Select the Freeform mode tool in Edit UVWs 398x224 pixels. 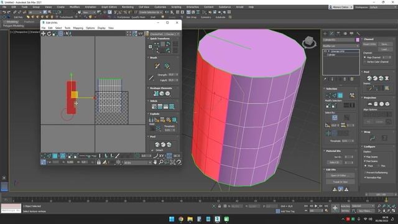(x=61, y=34)
